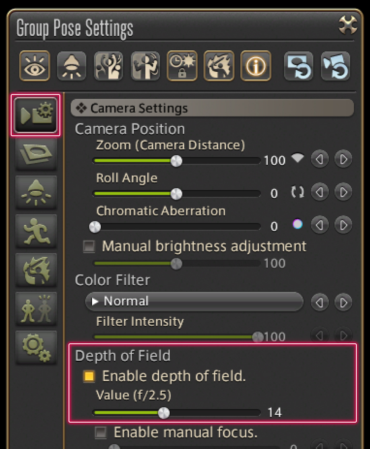The width and height of the screenshot is (370, 449).
Task: Toggle the info display icon
Action: click(256, 66)
